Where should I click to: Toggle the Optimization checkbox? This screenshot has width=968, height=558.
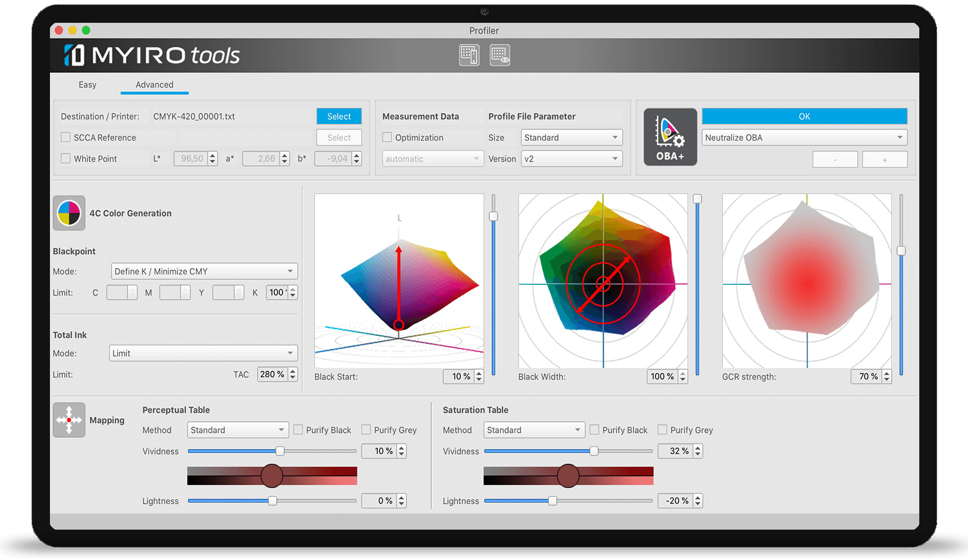pos(387,137)
